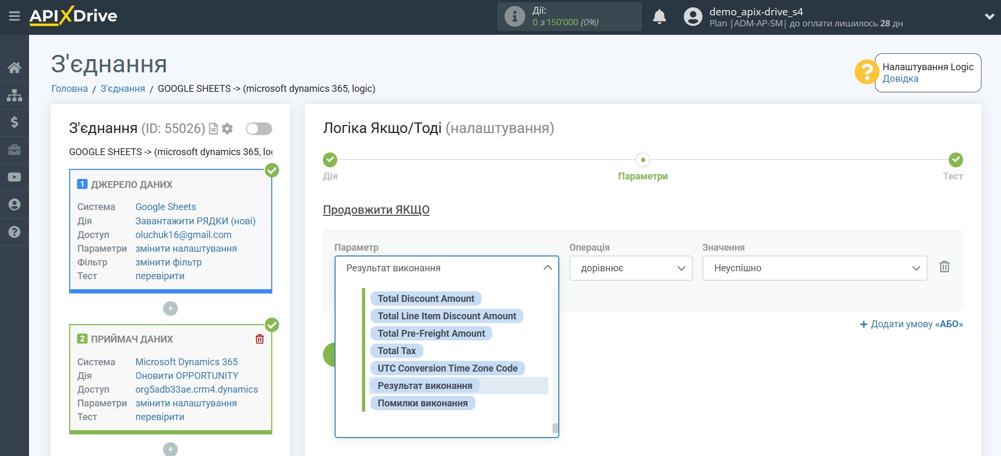Open billing dollar sidebar icon
Image resolution: width=1001 pixels, height=456 pixels.
pyautogui.click(x=14, y=122)
